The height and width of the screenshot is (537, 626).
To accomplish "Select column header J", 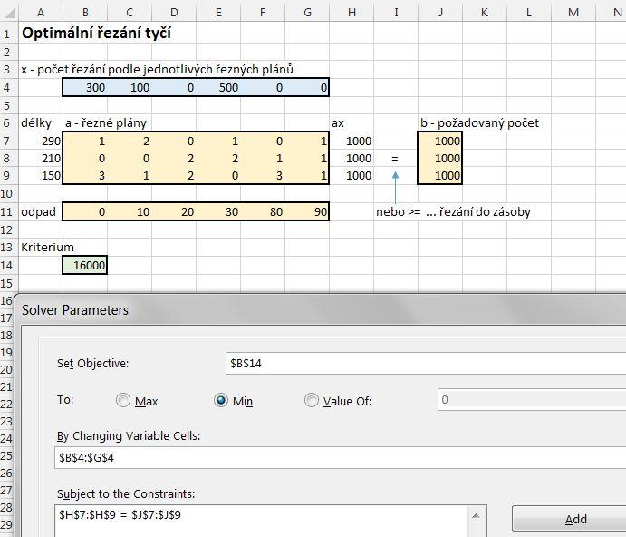I will pyautogui.click(x=440, y=12).
